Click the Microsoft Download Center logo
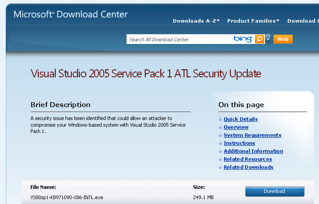This screenshot has width=319, height=204. 70,14
